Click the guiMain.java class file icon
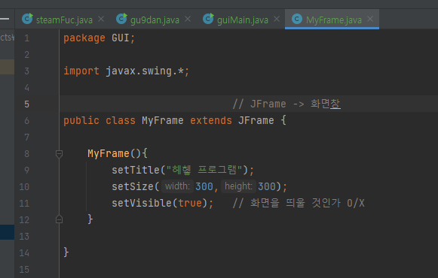The width and height of the screenshot is (438, 278). point(208,19)
